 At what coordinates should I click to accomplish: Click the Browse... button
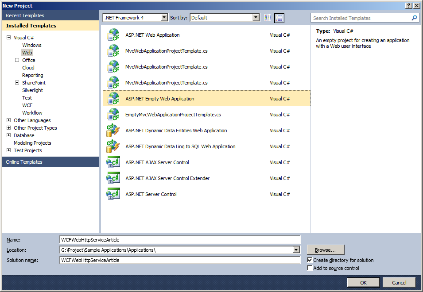coord(326,250)
